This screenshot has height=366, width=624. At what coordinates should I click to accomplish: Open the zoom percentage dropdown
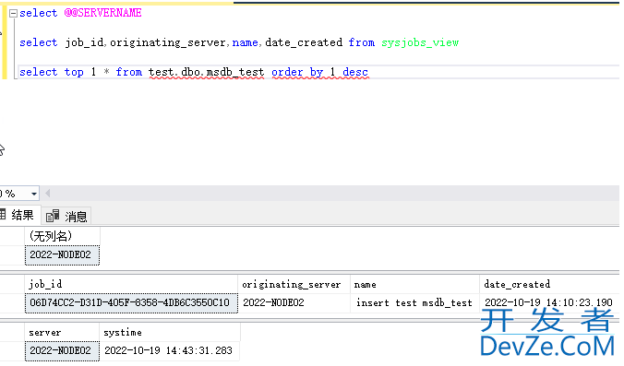(x=34, y=194)
